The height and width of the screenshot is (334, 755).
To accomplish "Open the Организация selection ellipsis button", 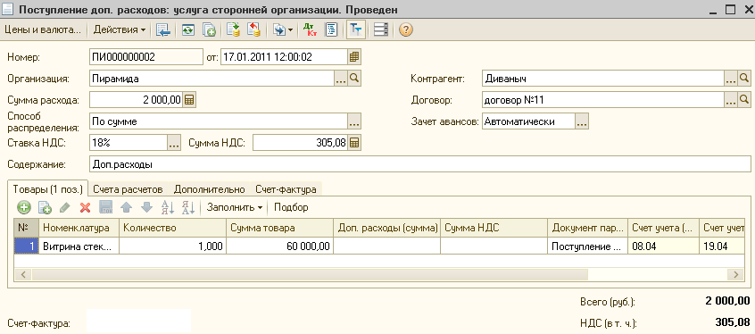I will point(341,79).
